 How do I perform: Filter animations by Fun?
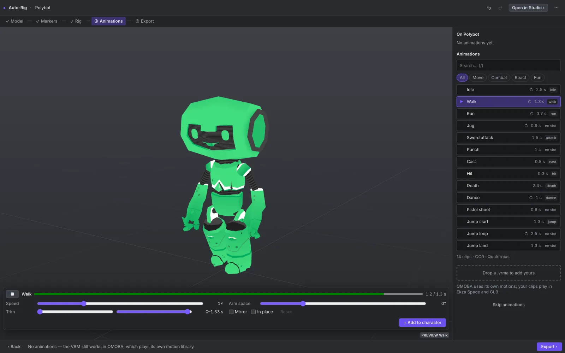tap(537, 78)
